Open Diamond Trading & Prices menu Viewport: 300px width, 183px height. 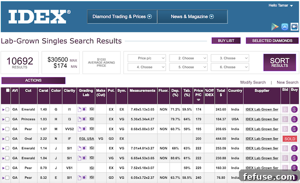[122, 17]
